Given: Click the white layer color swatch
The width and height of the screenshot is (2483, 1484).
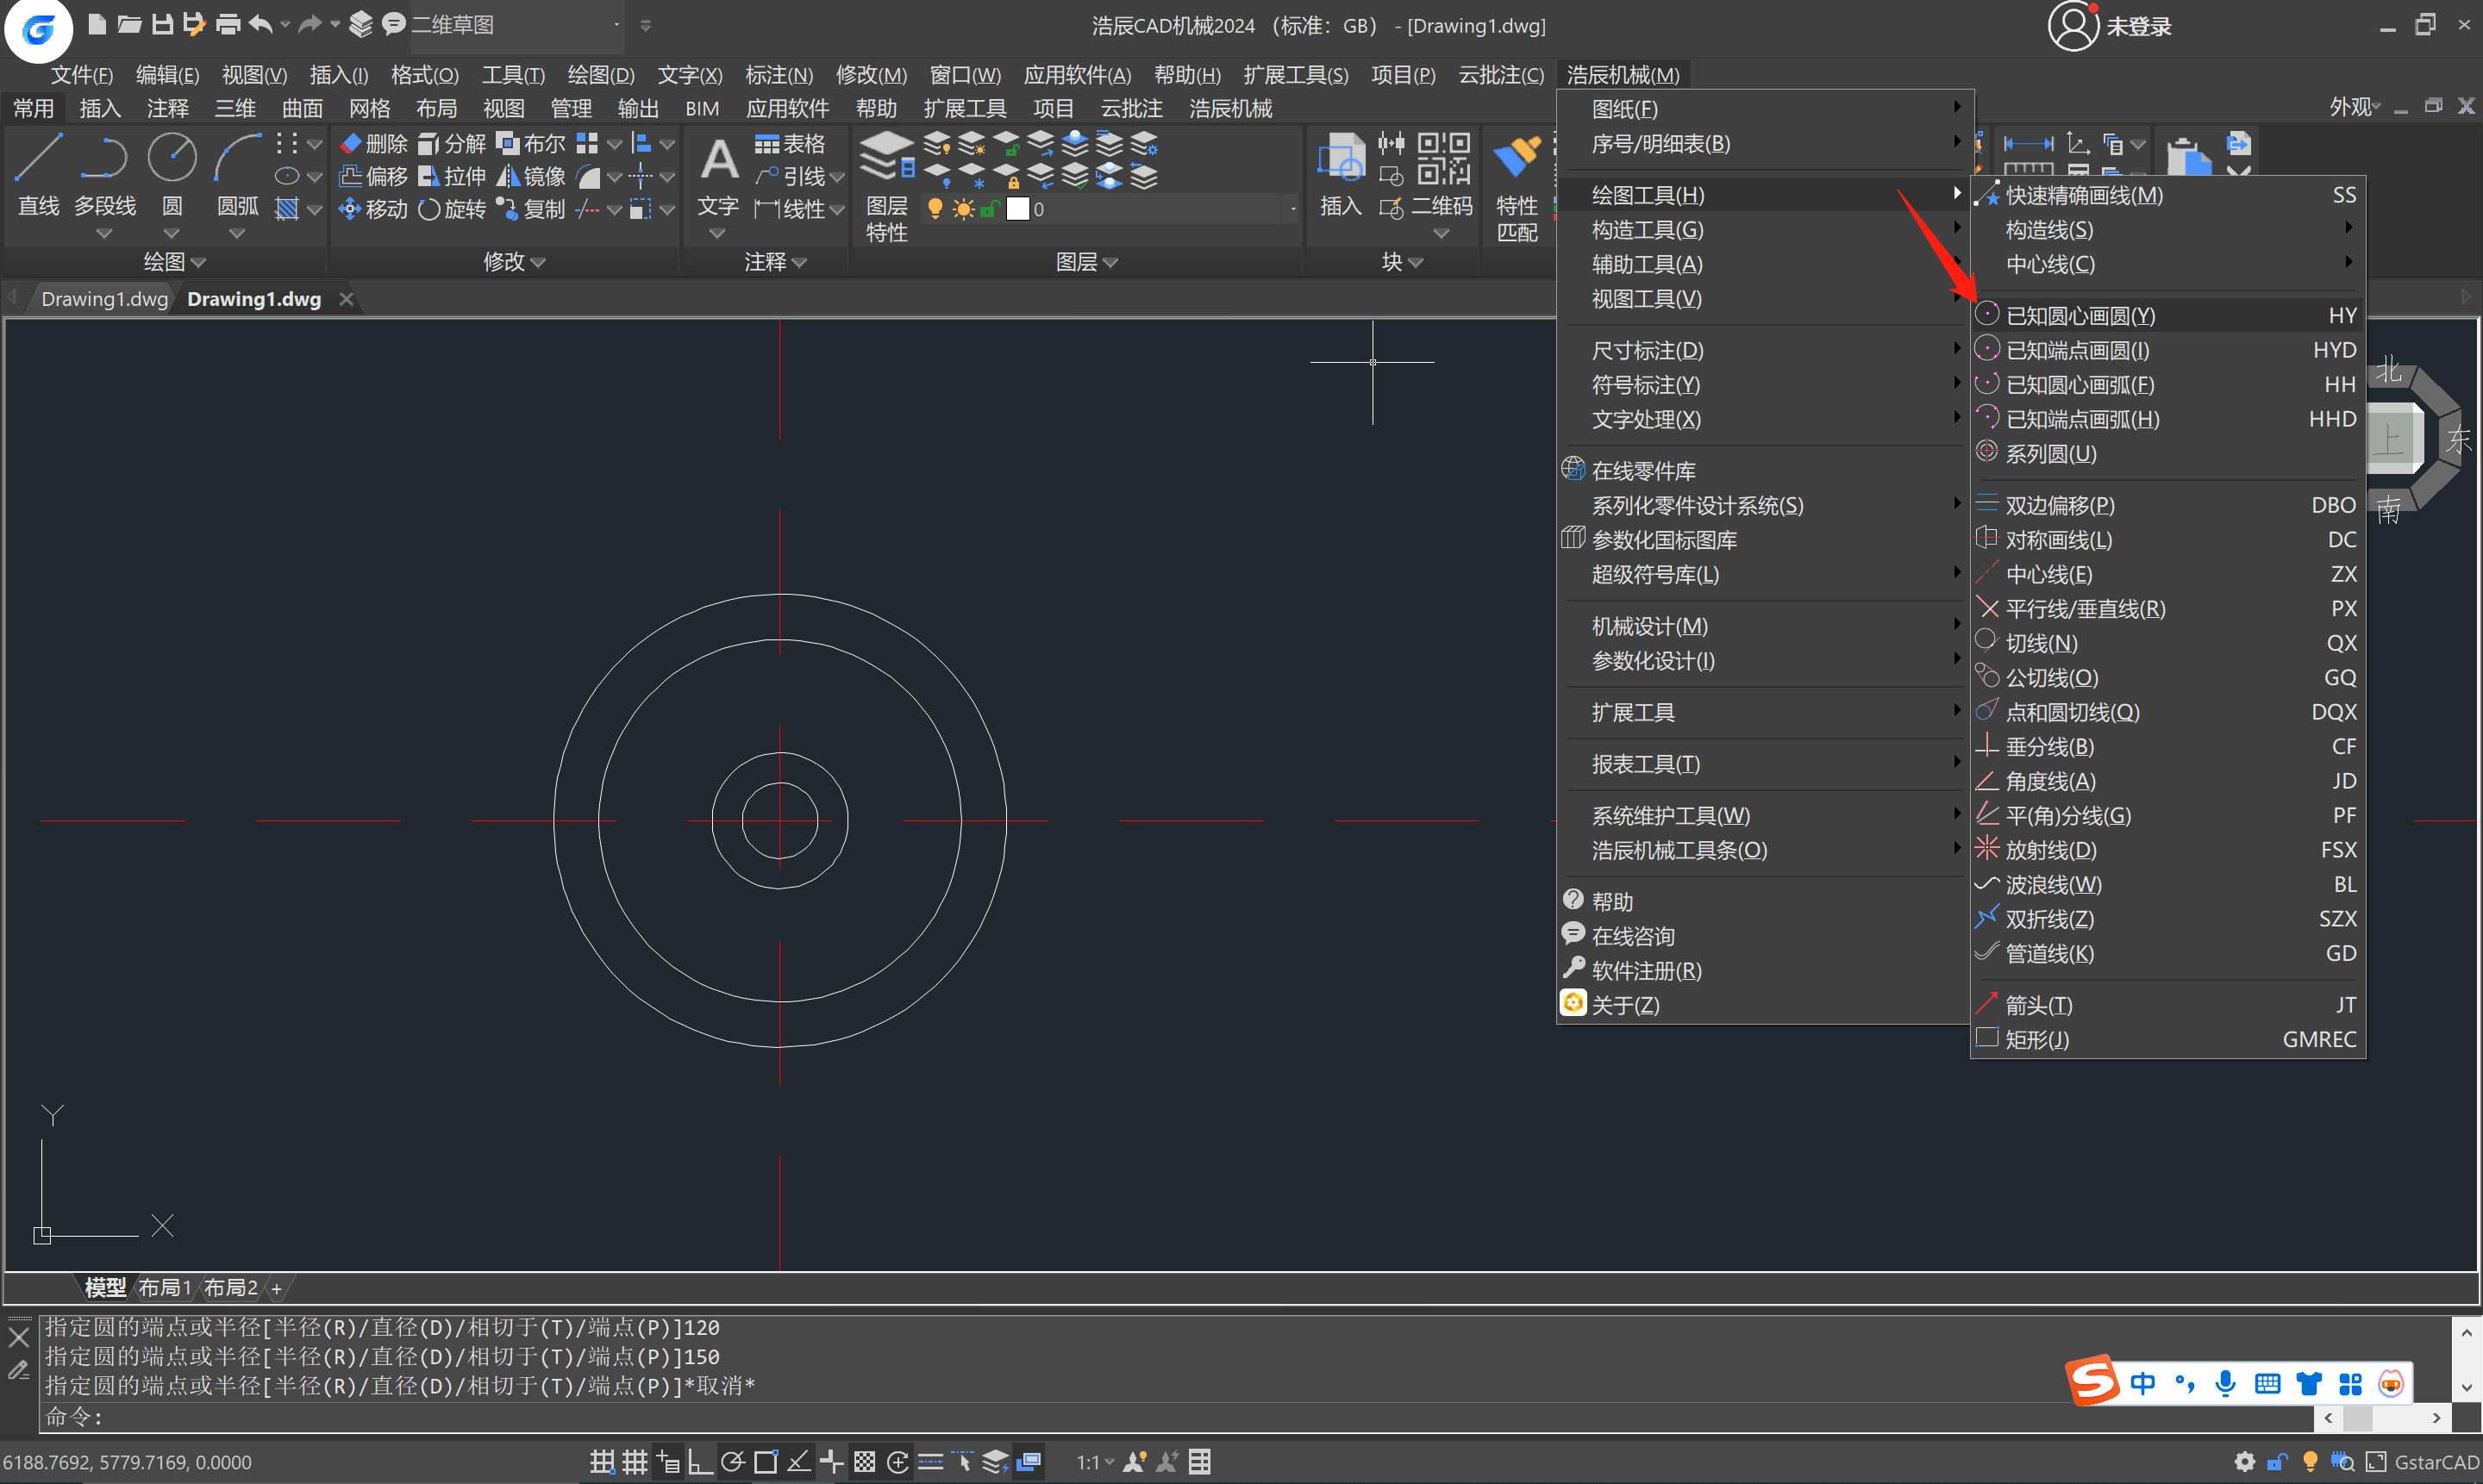Looking at the screenshot, I should click(x=1017, y=209).
